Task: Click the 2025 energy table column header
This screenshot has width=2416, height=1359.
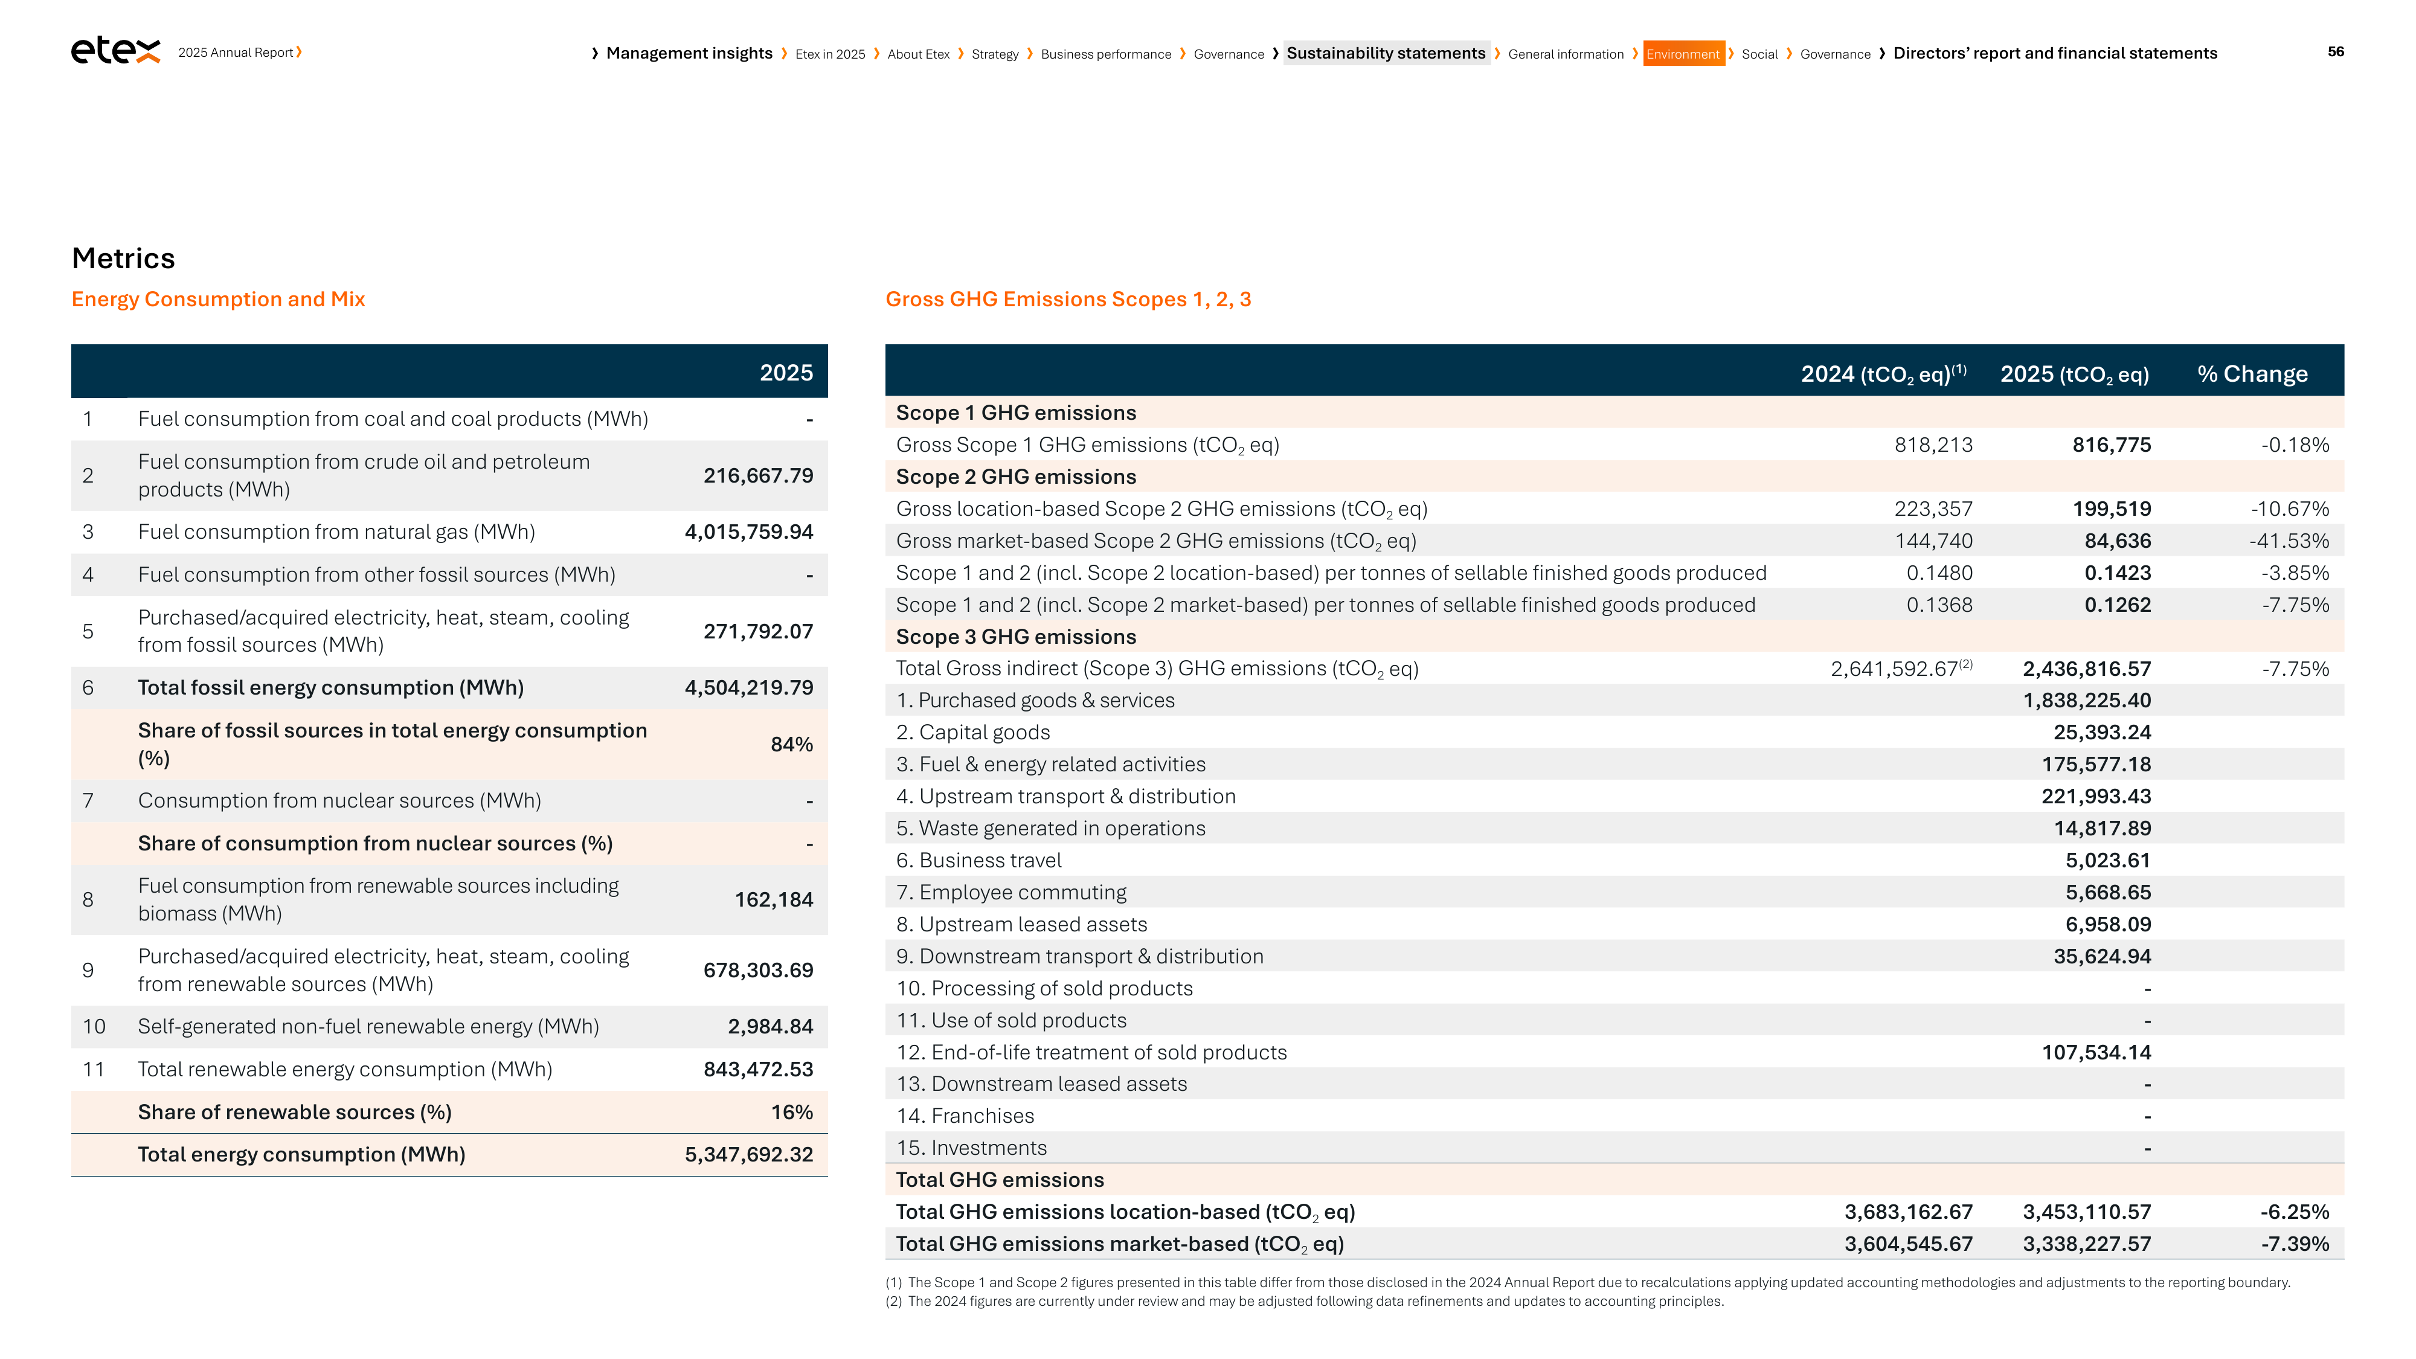Action: point(786,372)
